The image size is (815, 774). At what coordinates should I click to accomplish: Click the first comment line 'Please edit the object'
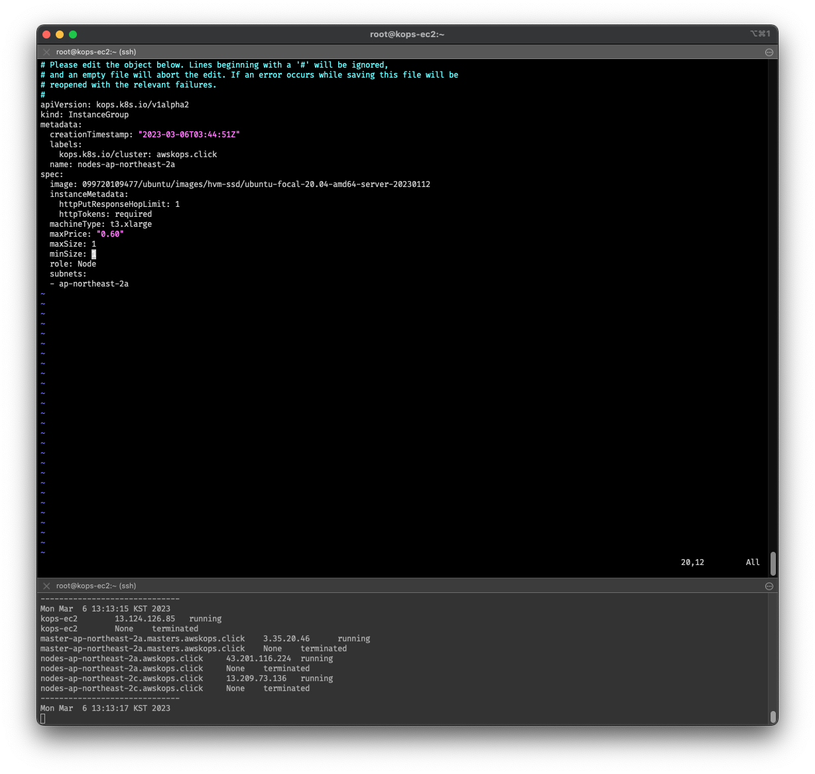click(x=214, y=65)
